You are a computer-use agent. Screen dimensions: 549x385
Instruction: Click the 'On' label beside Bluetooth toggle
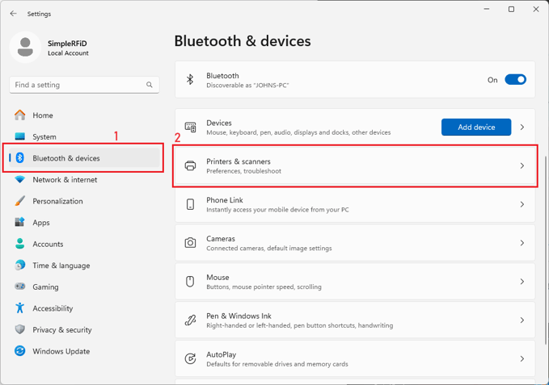(492, 80)
